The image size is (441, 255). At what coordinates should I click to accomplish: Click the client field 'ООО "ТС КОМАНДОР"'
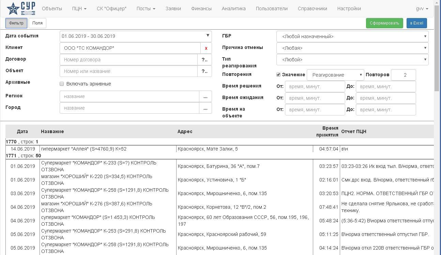click(130, 48)
